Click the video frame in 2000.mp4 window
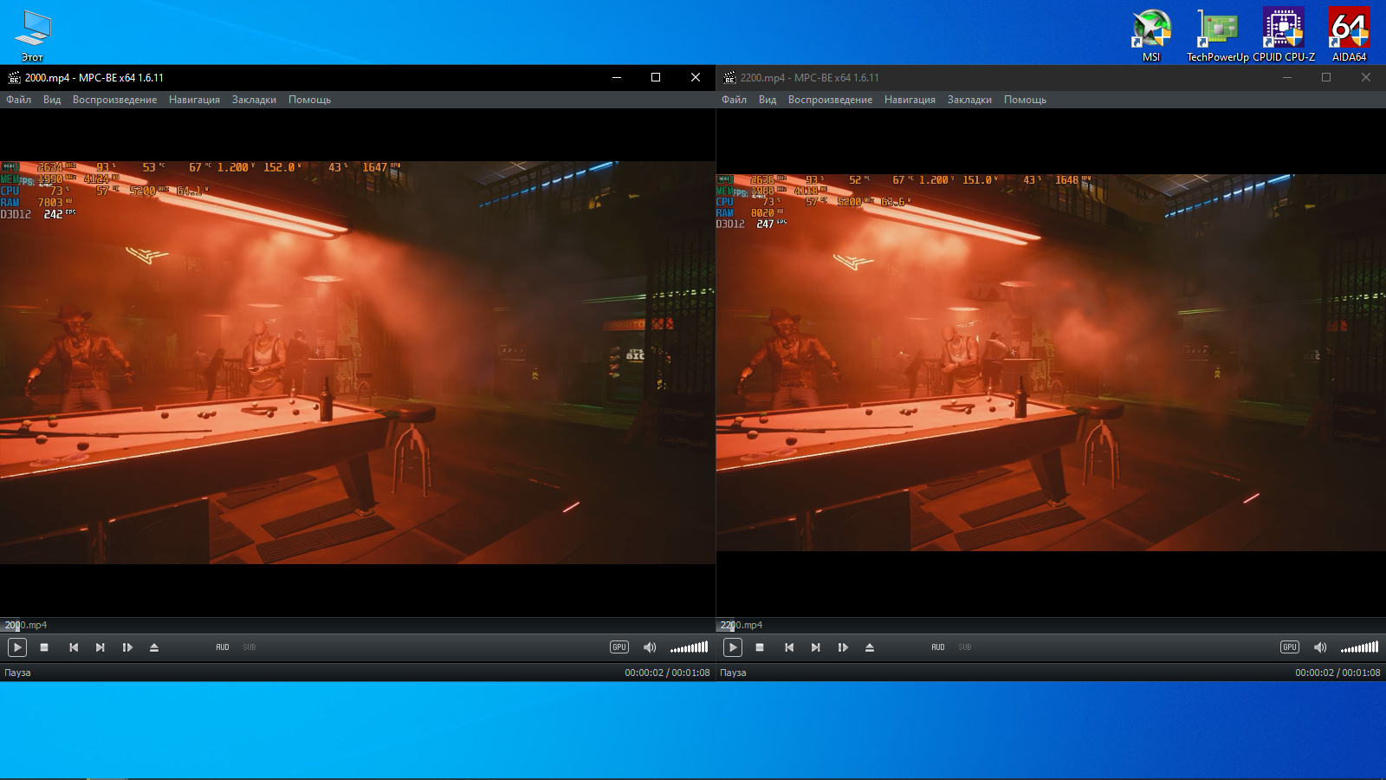Image resolution: width=1386 pixels, height=780 pixels. coord(358,362)
